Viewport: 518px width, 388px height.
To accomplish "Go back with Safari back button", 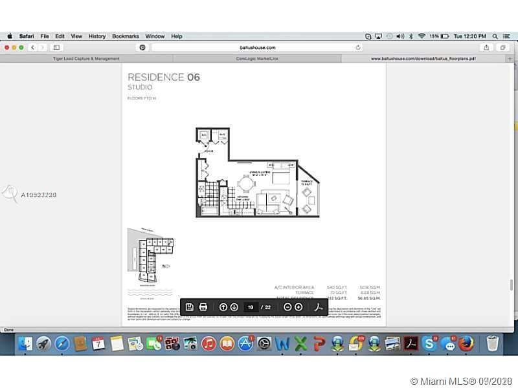I will [32, 47].
